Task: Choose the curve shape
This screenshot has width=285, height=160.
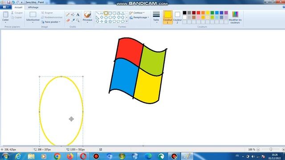Action: click(x=102, y=13)
